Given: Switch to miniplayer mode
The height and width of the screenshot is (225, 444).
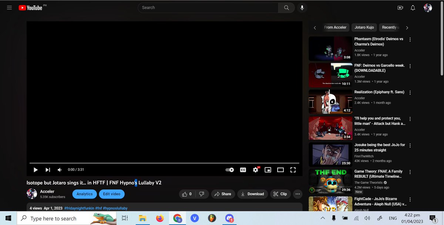Looking at the screenshot, I should 268,170.
